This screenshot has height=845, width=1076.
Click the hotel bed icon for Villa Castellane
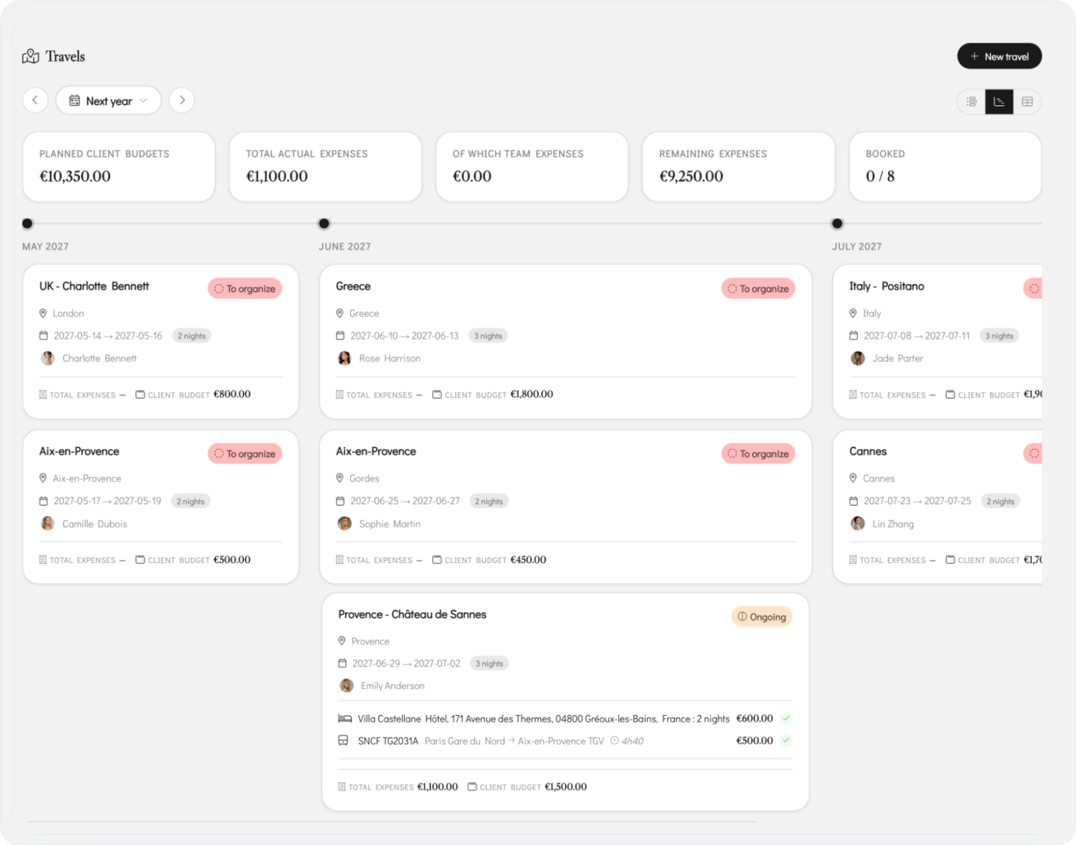click(345, 719)
